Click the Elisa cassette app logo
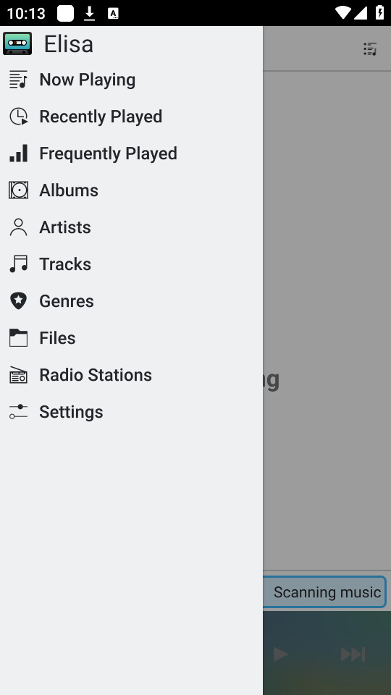This screenshot has height=695, width=391. pos(17,43)
